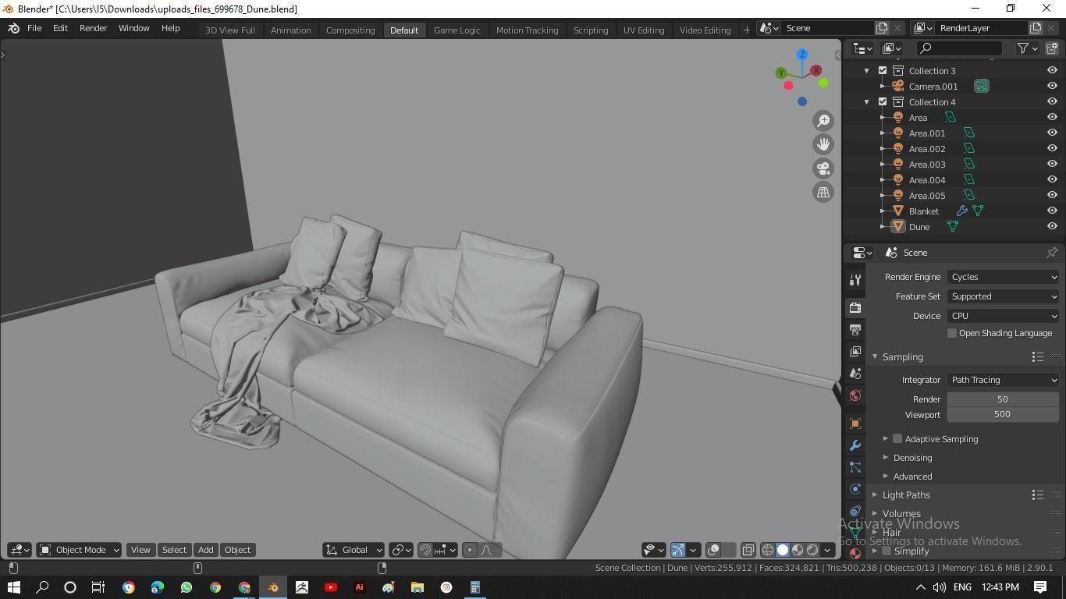Viewport: 1066px width, 599px height.
Task: Open the Render Engine Cycles dropdown
Action: point(1004,277)
